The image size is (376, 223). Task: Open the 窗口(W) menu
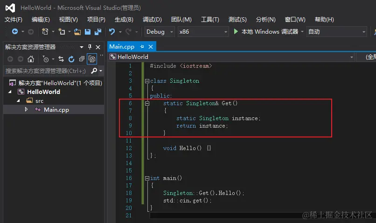pyautogui.click(x=295, y=20)
